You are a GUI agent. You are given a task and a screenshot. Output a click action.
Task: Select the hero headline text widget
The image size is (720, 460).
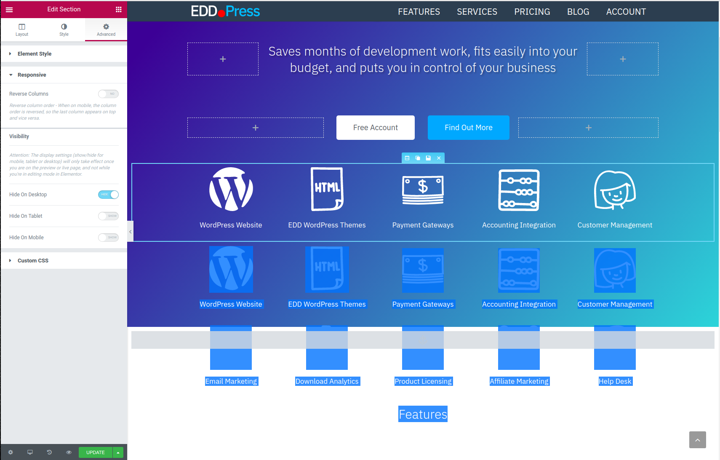(x=423, y=59)
